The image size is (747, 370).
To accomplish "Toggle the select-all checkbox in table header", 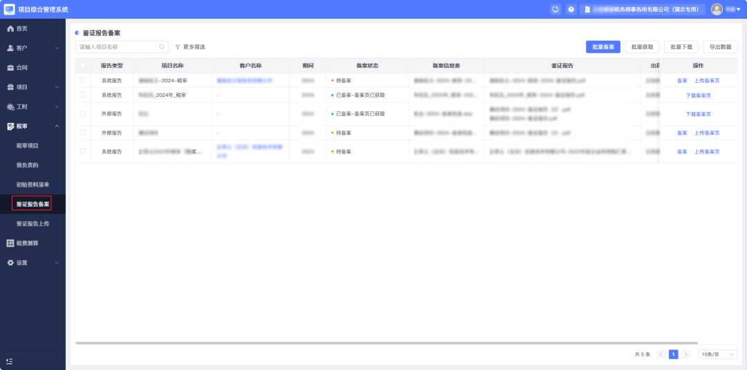I will tap(82, 65).
